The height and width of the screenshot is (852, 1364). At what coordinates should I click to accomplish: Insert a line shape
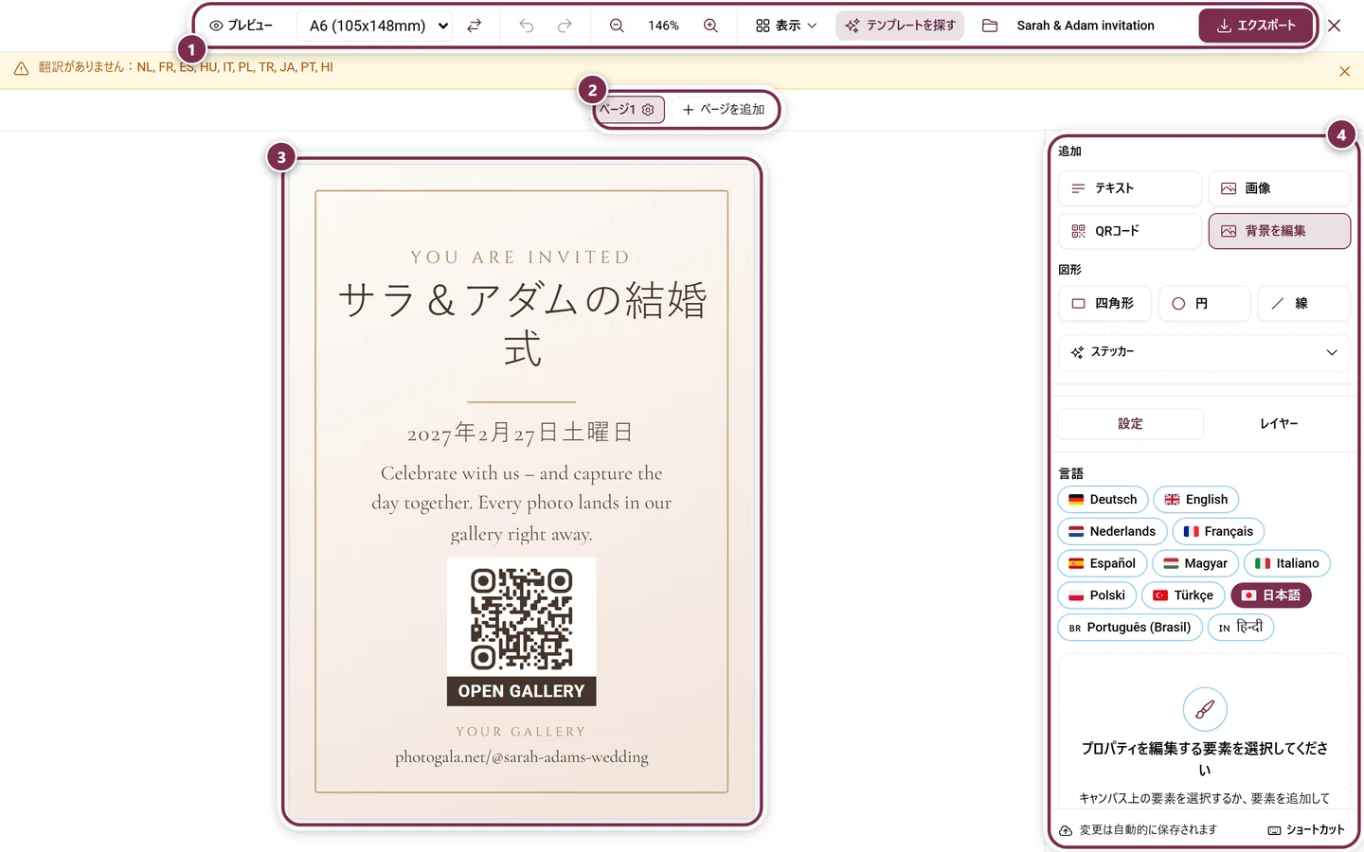point(1304,304)
